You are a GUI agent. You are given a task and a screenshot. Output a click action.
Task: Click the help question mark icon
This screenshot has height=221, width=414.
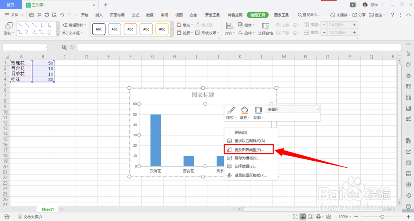(392, 15)
